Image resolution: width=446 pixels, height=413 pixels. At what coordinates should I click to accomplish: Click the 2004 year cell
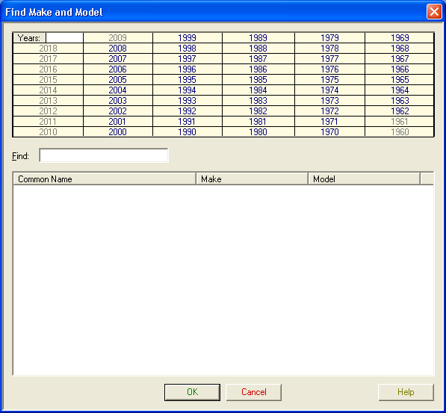click(x=118, y=90)
